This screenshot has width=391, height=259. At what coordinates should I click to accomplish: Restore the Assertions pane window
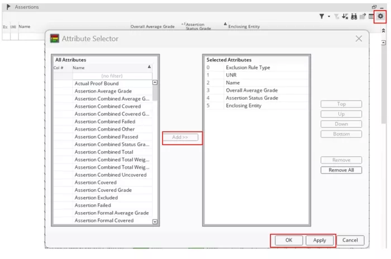tap(374, 7)
